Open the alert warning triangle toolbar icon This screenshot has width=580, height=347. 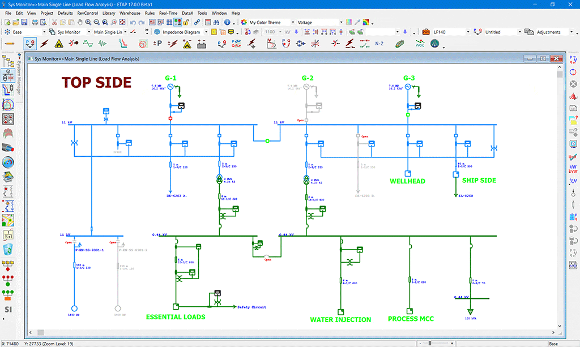click(59, 44)
